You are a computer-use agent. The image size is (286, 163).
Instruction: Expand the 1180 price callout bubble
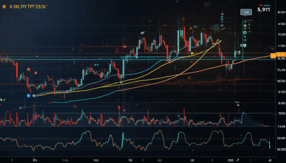246,12
